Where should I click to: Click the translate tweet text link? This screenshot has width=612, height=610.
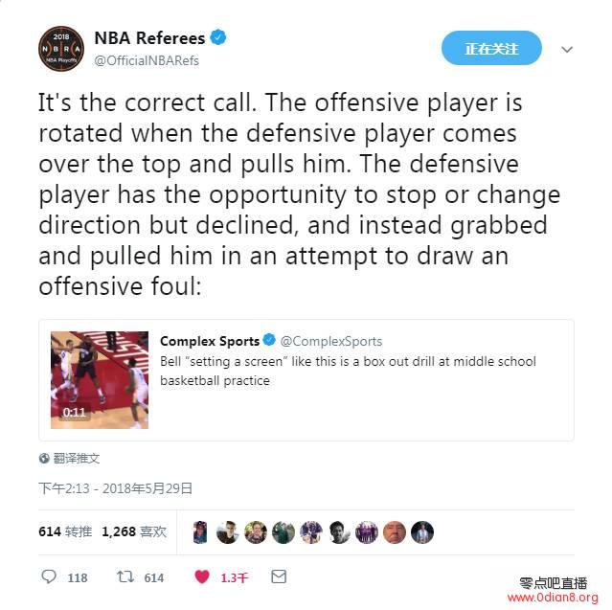(x=76, y=458)
